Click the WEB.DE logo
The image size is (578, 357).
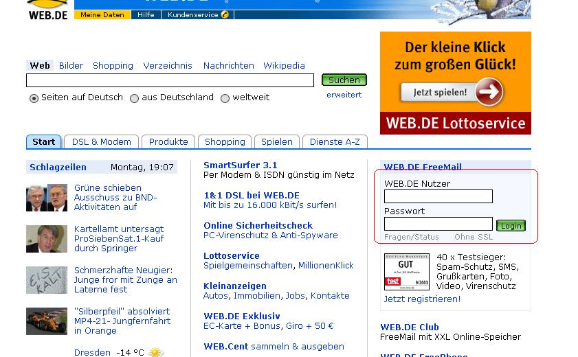[x=48, y=10]
